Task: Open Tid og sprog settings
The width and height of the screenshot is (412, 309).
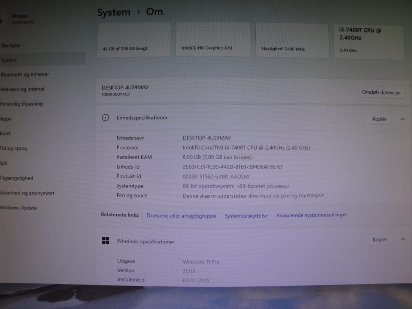Action: [13, 148]
